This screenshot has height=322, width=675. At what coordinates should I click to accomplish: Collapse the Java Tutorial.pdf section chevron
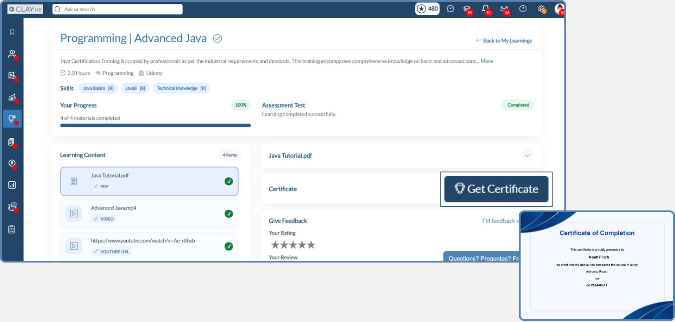527,155
